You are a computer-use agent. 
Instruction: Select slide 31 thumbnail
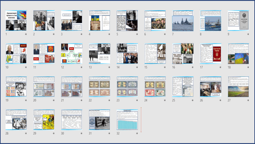coord(100,119)
